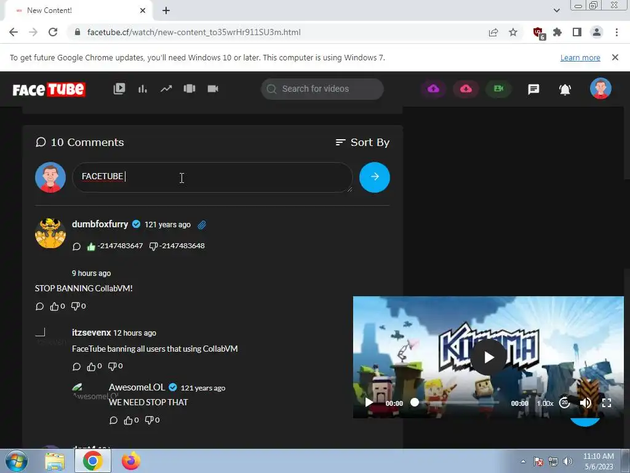The image size is (630, 473).
Task: Reply to itzsevenx's comment
Action: point(76,366)
